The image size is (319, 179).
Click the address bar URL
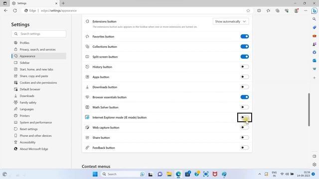59,10
